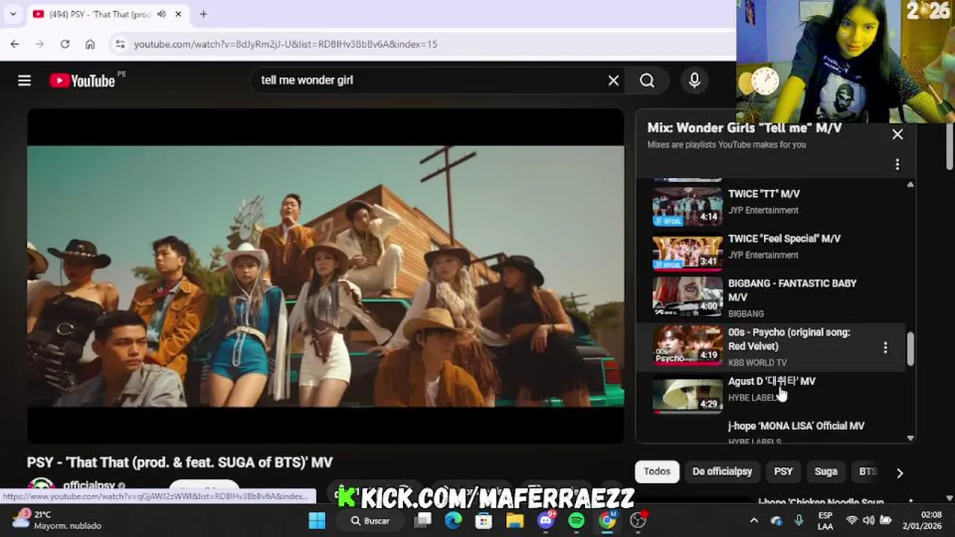Open the Windows Start menu
955x537 pixels.
317,521
